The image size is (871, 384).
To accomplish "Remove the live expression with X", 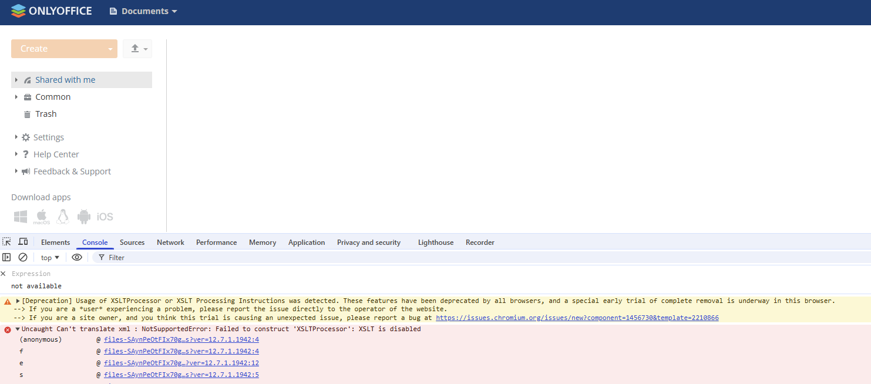I will click(4, 274).
